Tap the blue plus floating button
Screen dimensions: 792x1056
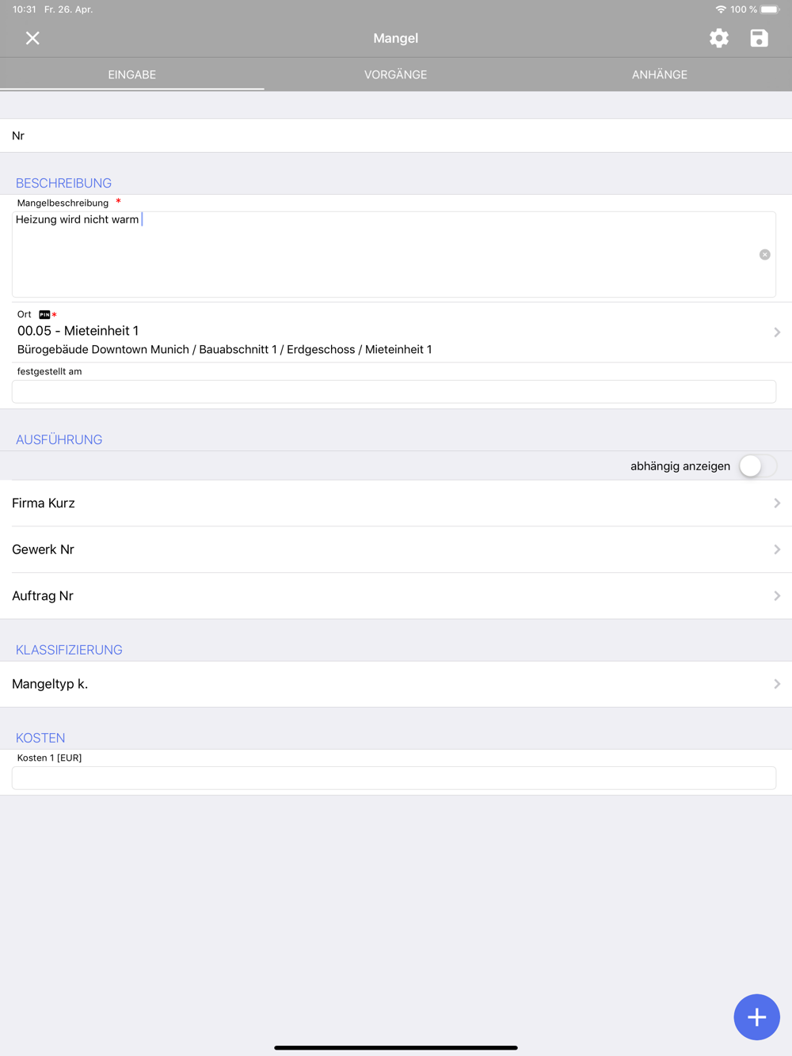point(756,1016)
